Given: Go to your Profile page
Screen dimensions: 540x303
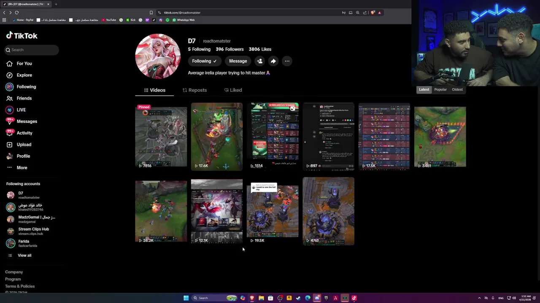Looking at the screenshot, I should click(x=18, y=156).
